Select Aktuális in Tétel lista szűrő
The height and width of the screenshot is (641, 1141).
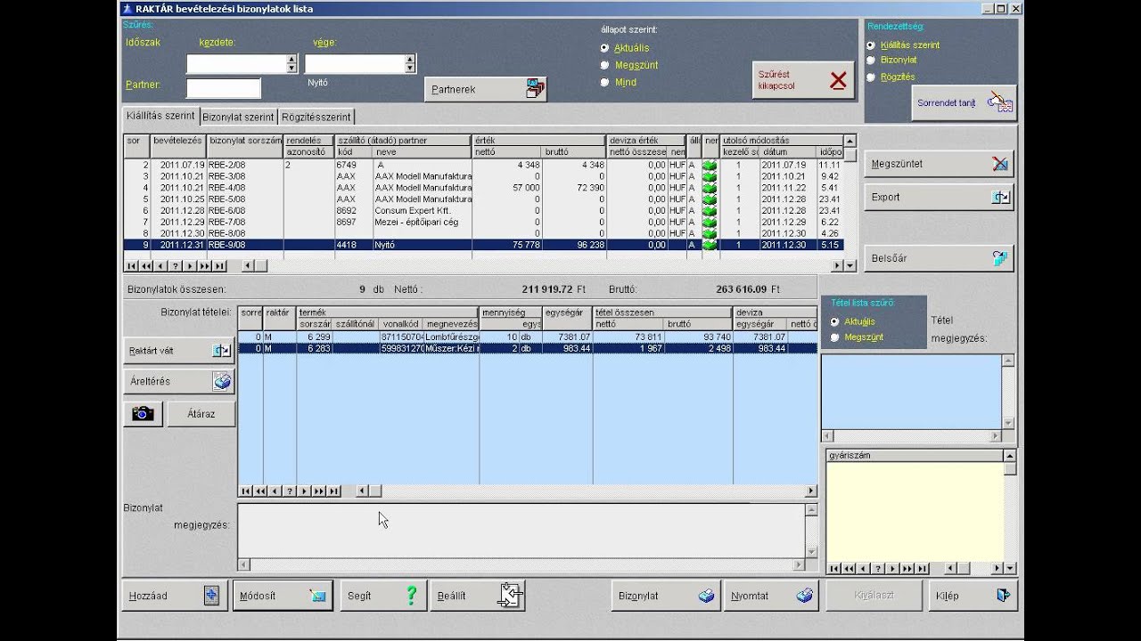click(x=834, y=321)
